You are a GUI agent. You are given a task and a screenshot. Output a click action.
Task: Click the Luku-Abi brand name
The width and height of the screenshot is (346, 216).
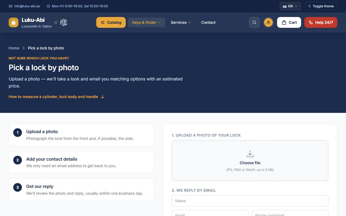(x=33, y=20)
